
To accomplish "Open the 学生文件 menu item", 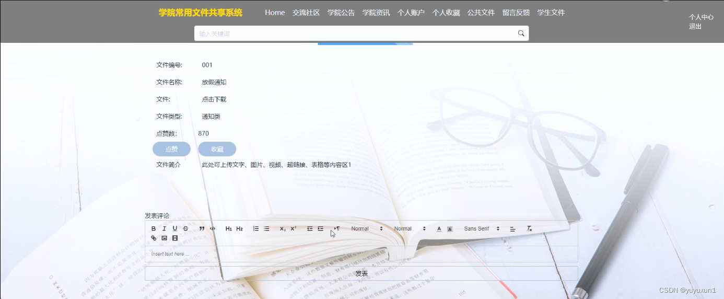I will coord(551,13).
